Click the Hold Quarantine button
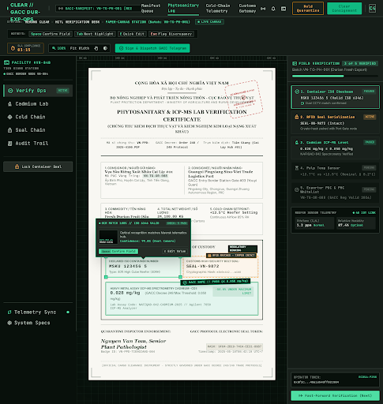This screenshot has width=383, height=404. pyautogui.click(x=308, y=9)
